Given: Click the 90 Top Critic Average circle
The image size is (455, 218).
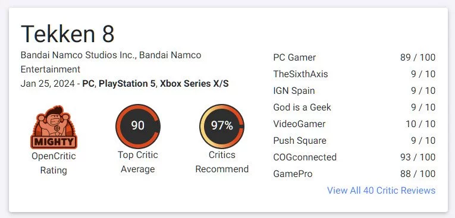Looking at the screenshot, I should (x=138, y=126).
